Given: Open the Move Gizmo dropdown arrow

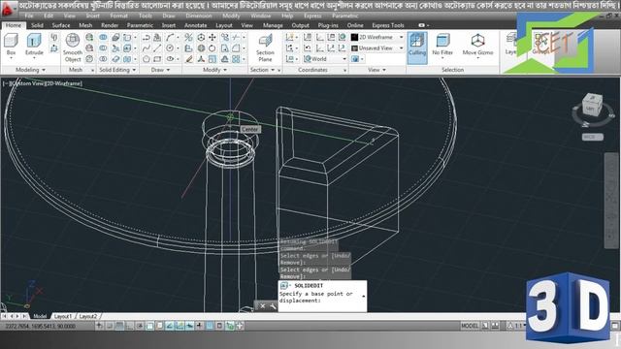Looking at the screenshot, I should pos(477,58).
